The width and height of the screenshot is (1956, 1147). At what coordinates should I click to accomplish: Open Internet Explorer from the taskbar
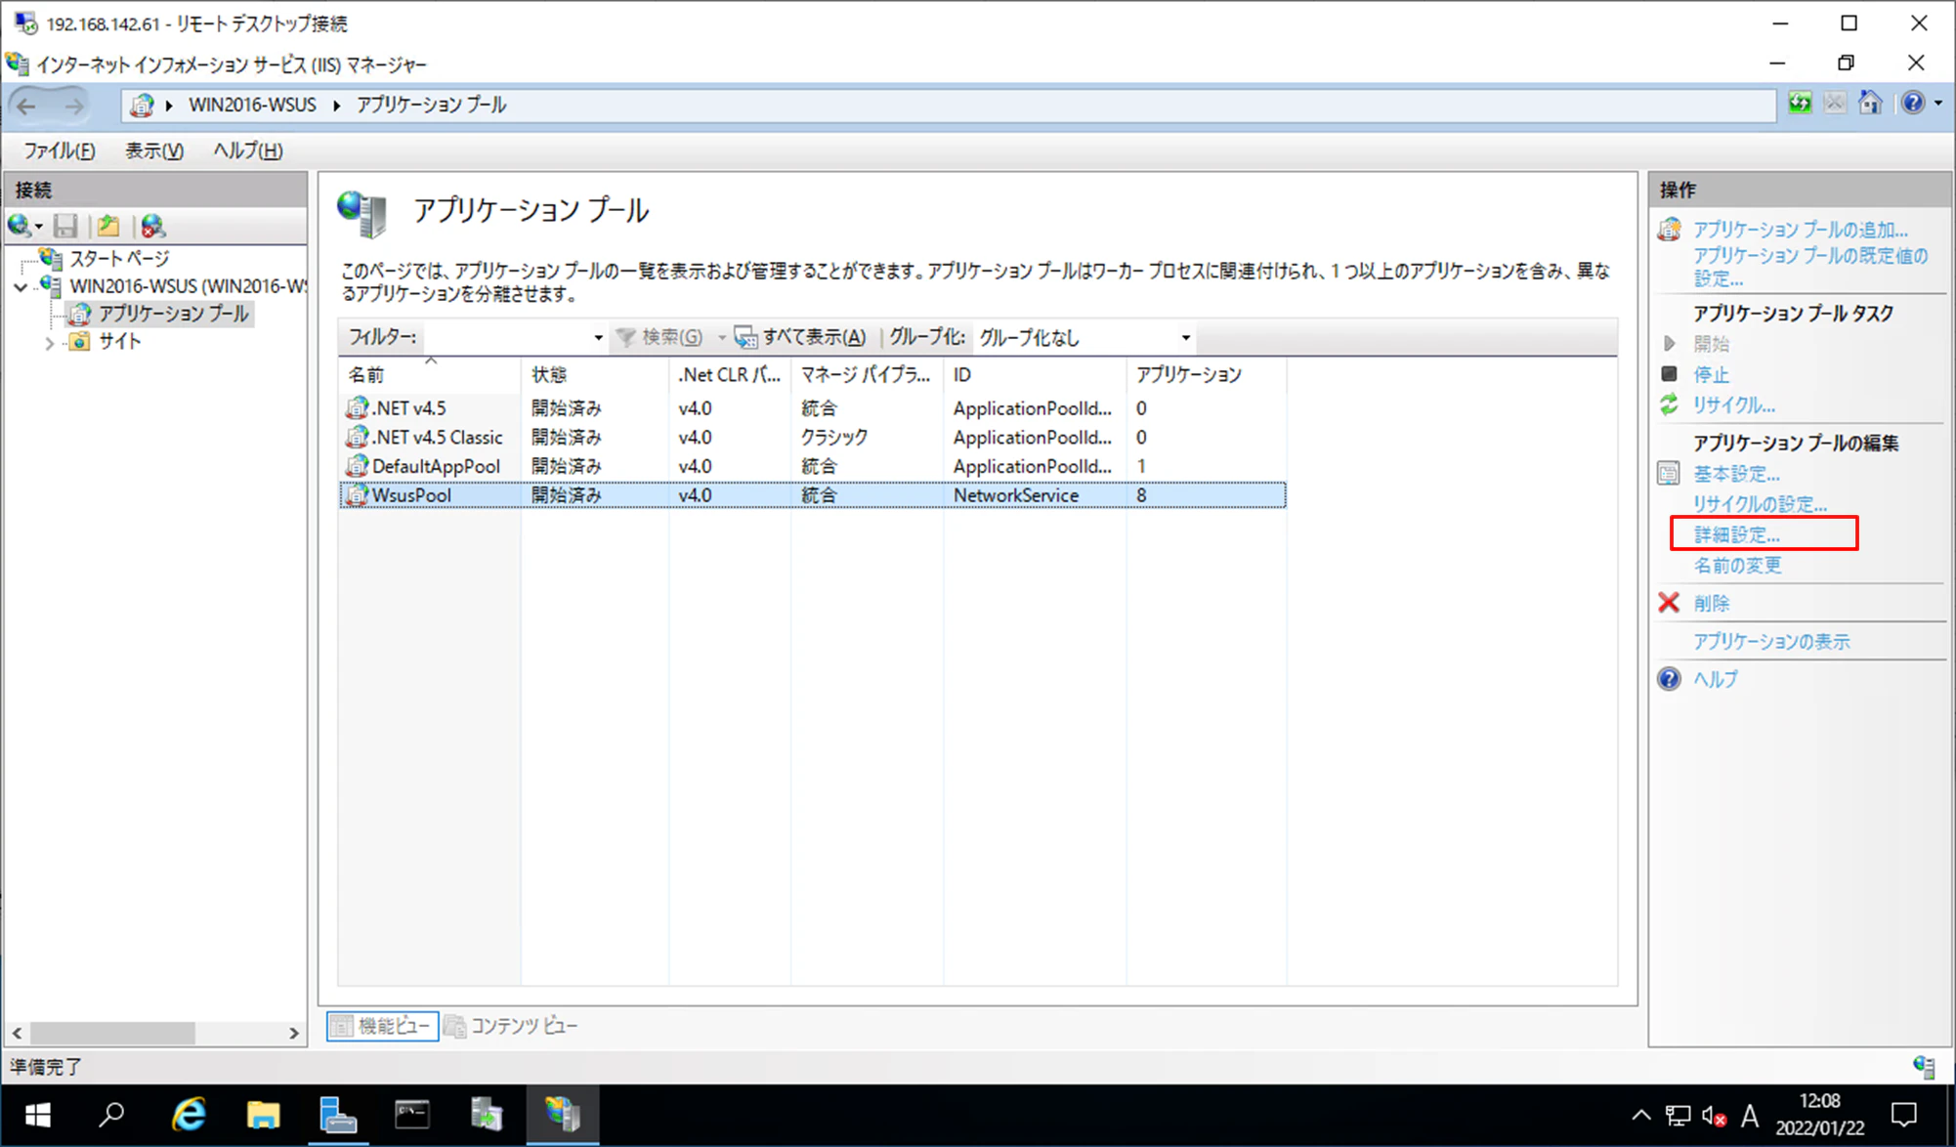[189, 1115]
